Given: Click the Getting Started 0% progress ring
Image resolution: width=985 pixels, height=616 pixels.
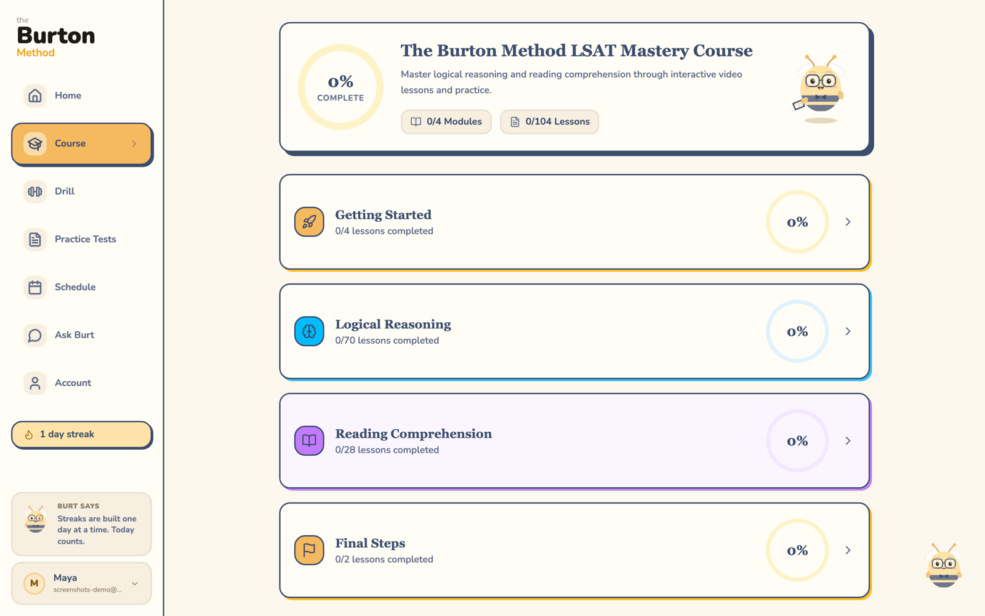Looking at the screenshot, I should pos(797,222).
